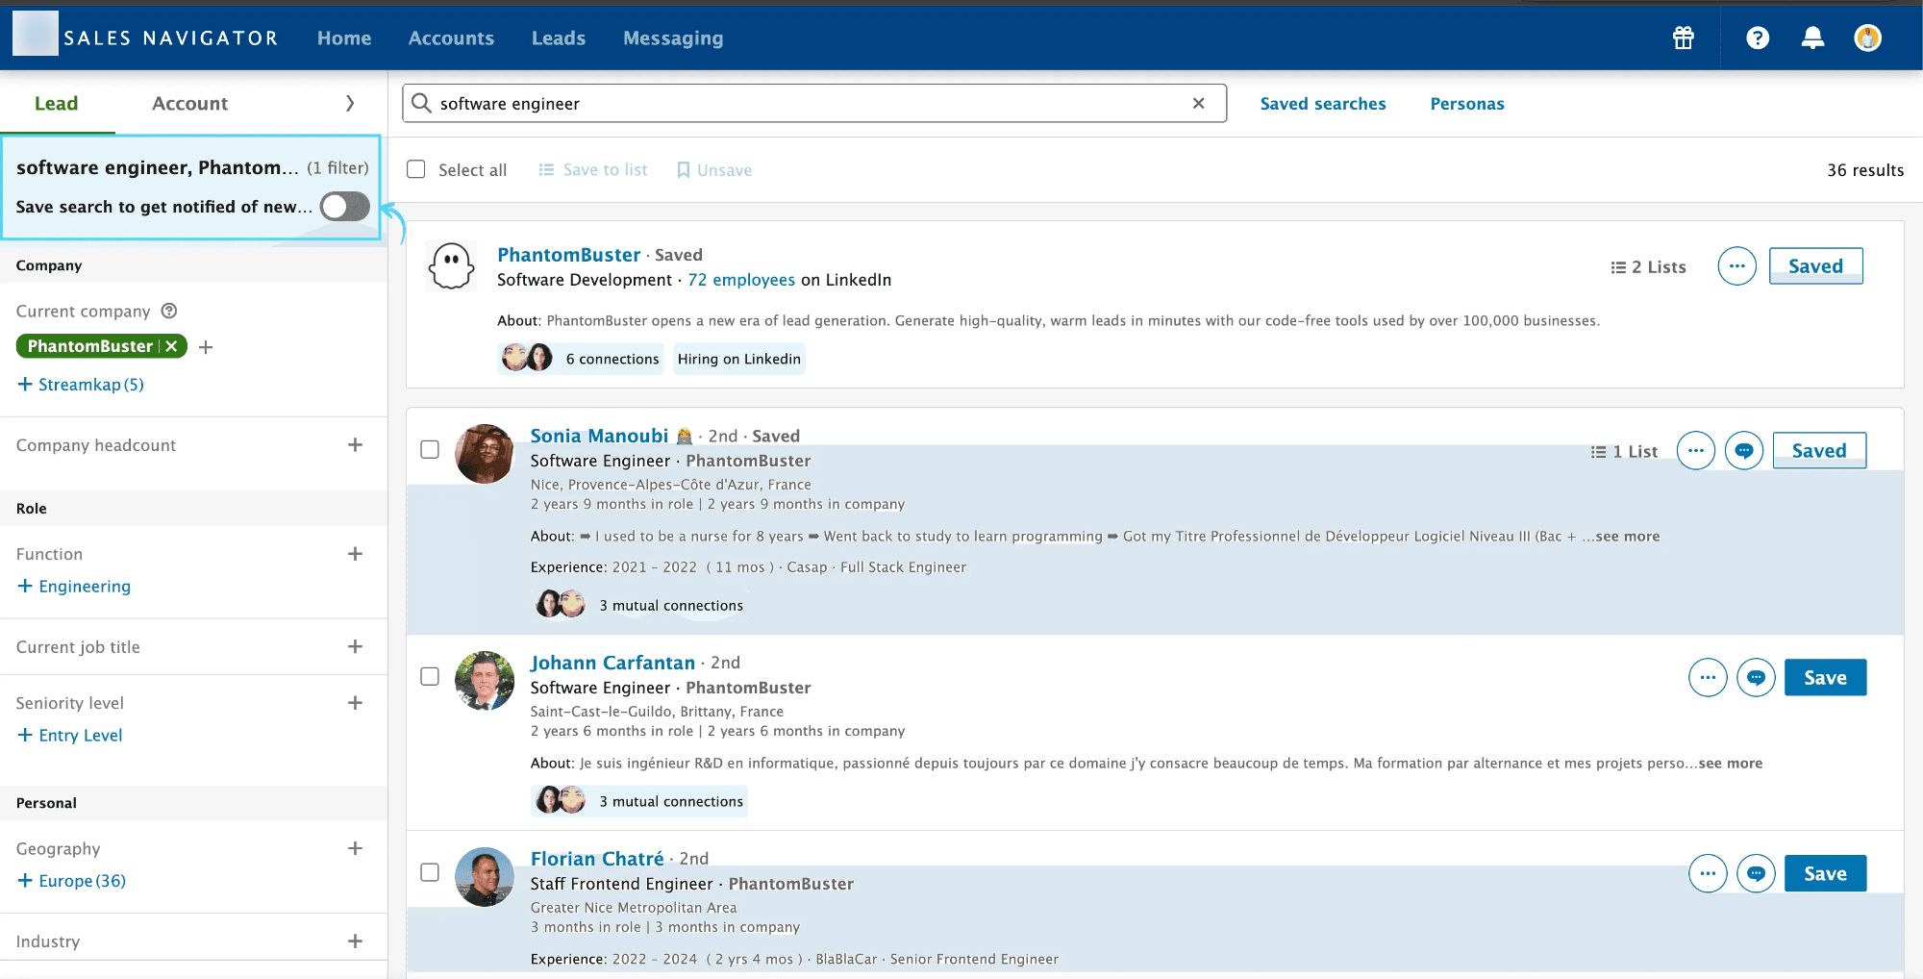1923x979 pixels.
Task: Expand the Function filter
Action: tap(355, 554)
